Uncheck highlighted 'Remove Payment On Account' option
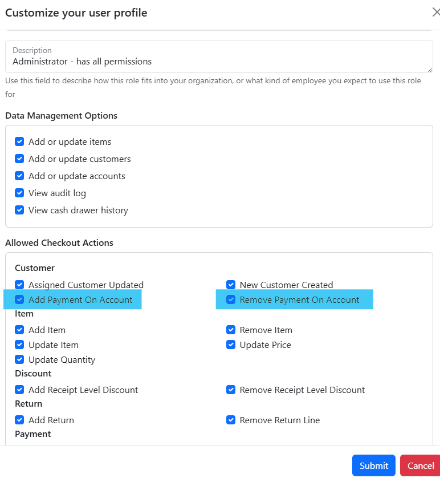Image resolution: width=440 pixels, height=478 pixels. pyautogui.click(x=231, y=299)
